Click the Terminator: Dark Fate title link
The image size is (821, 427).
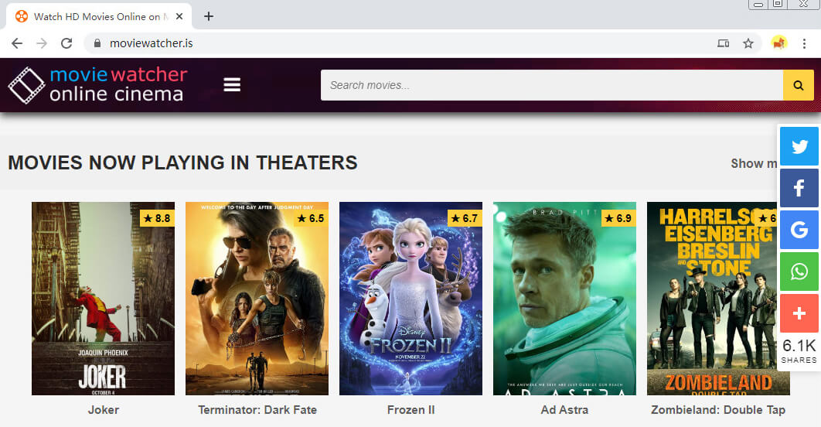point(257,410)
